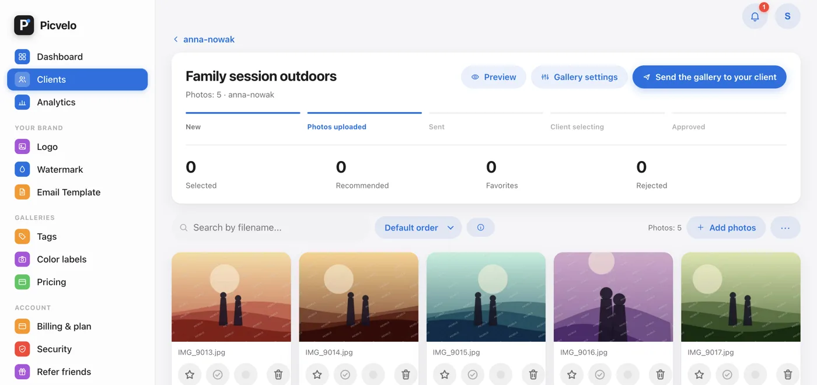This screenshot has width=817, height=385.
Task: Click the Security shield icon
Action: click(x=22, y=349)
